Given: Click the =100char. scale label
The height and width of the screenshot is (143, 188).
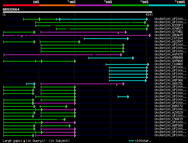Looking at the screenshot, I should [143, 141].
